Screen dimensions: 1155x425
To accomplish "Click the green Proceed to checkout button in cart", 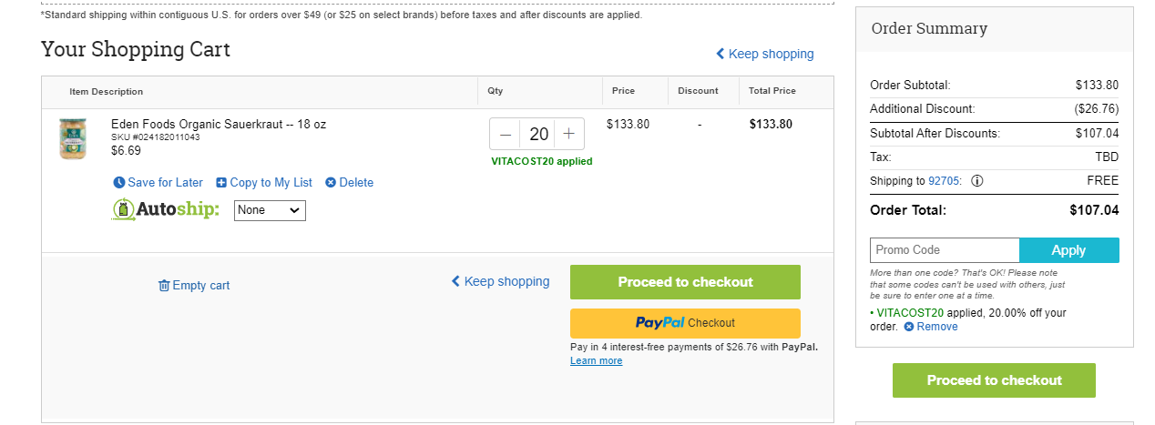I will tap(685, 282).
